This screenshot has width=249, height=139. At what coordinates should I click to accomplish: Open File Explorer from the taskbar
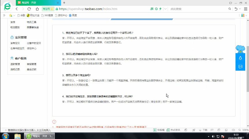tap(18, 136)
